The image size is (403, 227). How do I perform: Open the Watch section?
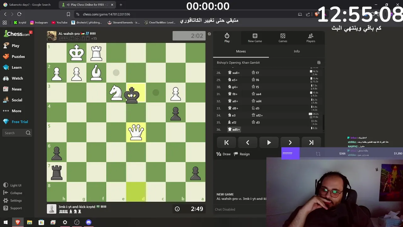pyautogui.click(x=13, y=78)
